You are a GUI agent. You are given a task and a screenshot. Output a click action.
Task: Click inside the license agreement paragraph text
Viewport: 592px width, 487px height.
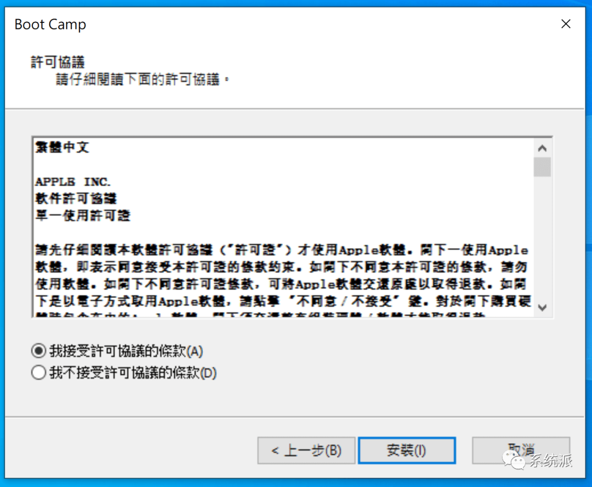pos(282,276)
